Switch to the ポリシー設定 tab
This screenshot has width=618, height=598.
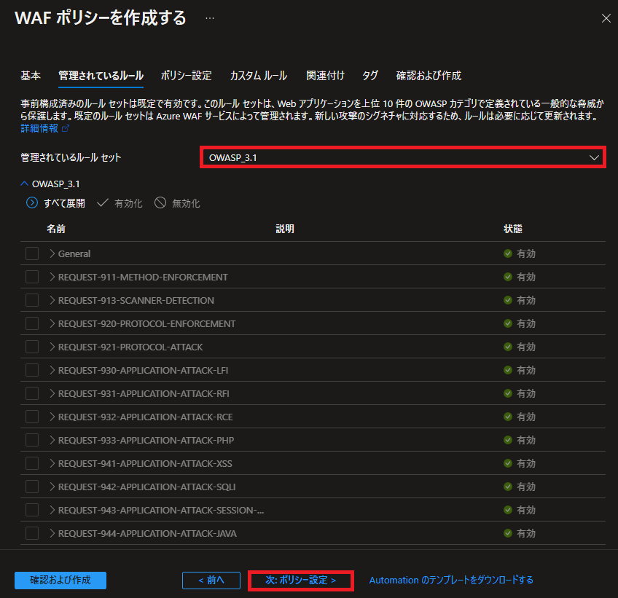click(186, 76)
